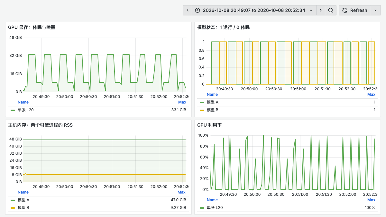
Task: Open yellow swatch for 模型 B in 主机内存
Action: pos(13,208)
